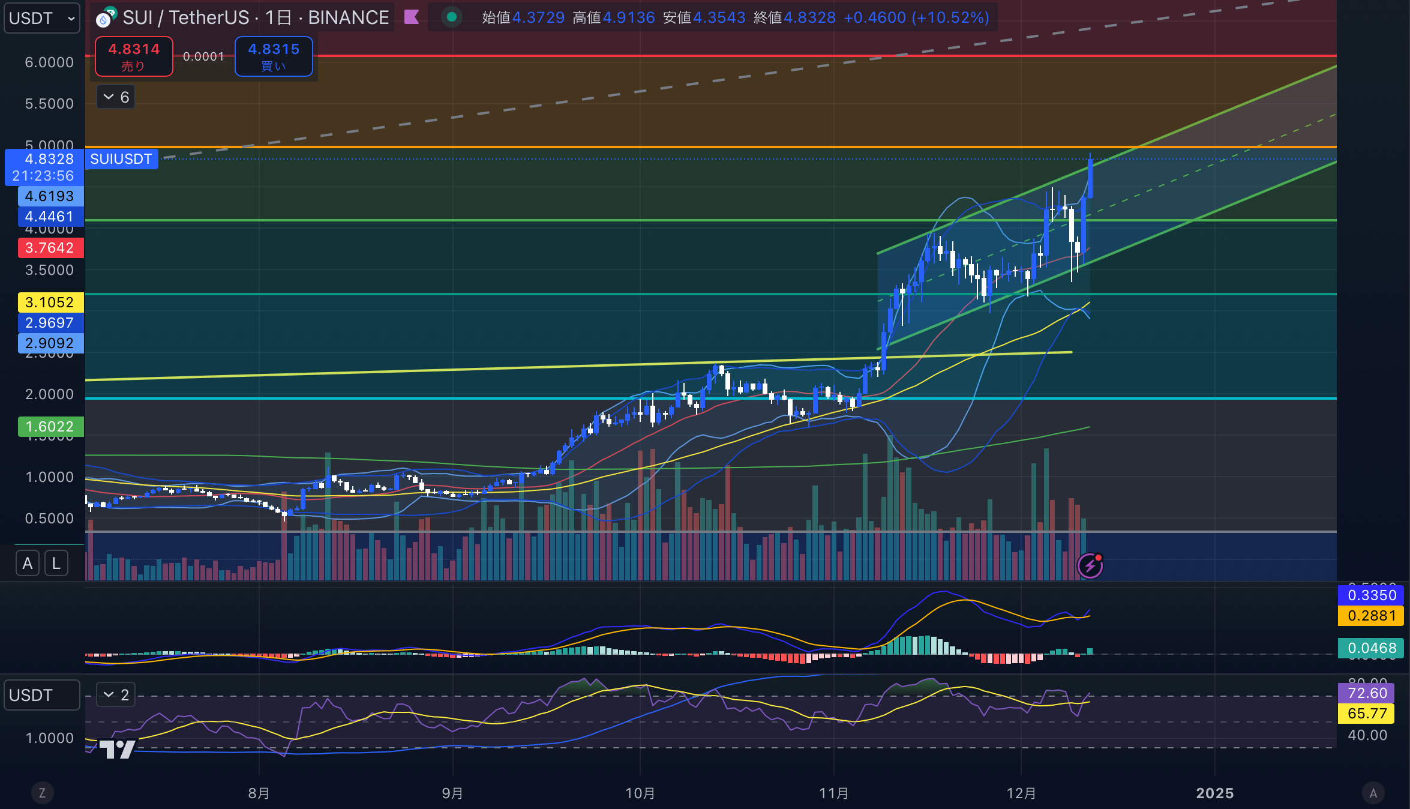The height and width of the screenshot is (809, 1410).
Task: Click the 2.0000 price axis label
Action: coord(49,394)
